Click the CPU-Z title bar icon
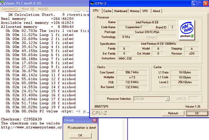209x140 pixels. pos(92,3)
